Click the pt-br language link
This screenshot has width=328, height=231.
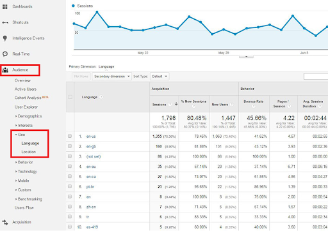pyautogui.click(x=90, y=187)
